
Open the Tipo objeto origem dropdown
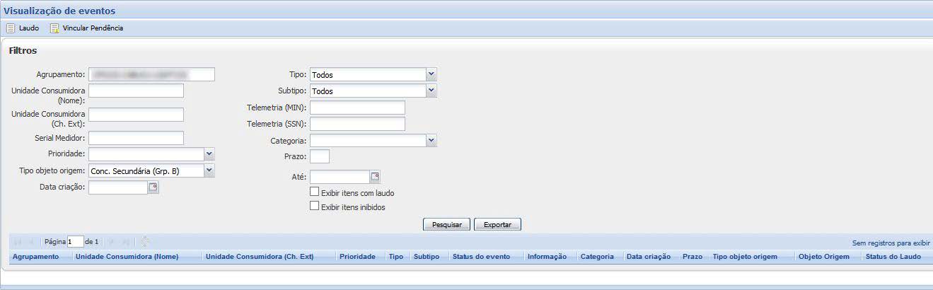click(209, 170)
